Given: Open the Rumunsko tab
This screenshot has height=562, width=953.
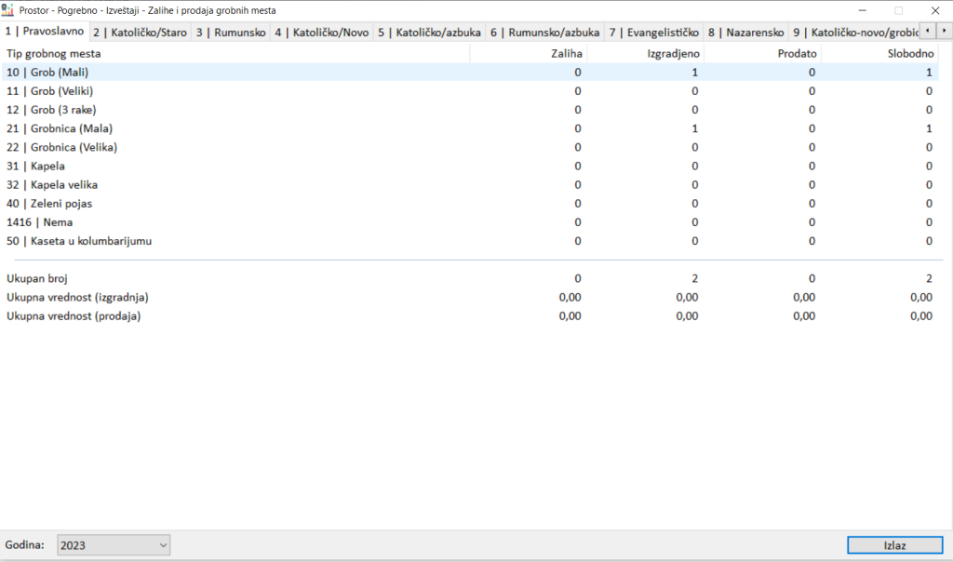Looking at the screenshot, I should pyautogui.click(x=231, y=32).
